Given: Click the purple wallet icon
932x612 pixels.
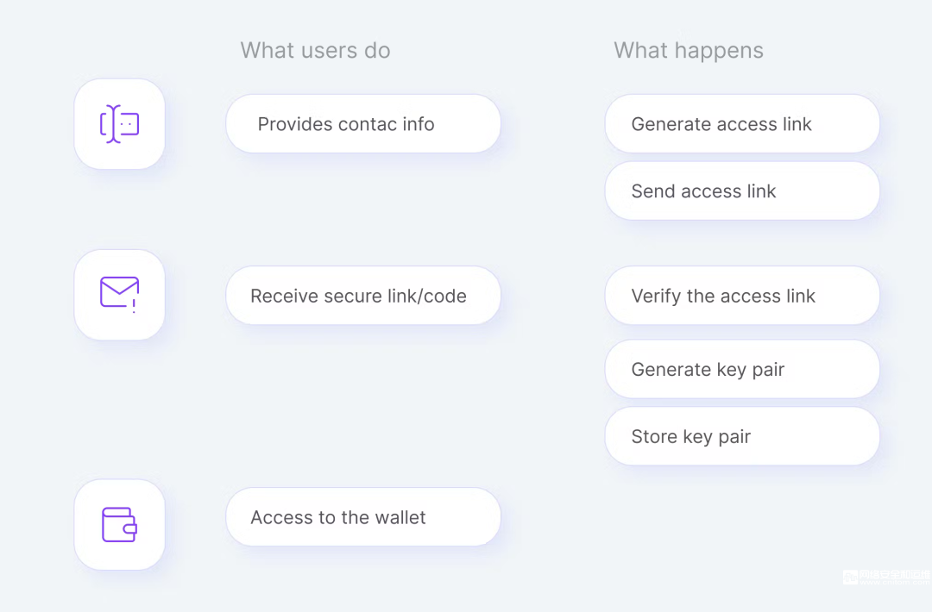Looking at the screenshot, I should (119, 524).
